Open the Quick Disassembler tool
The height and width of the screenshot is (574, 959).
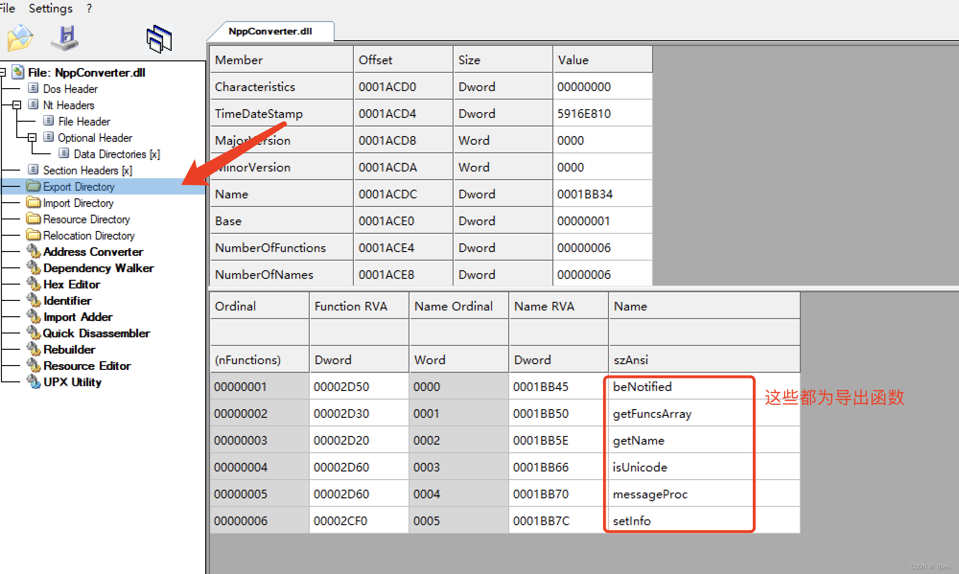(x=96, y=333)
